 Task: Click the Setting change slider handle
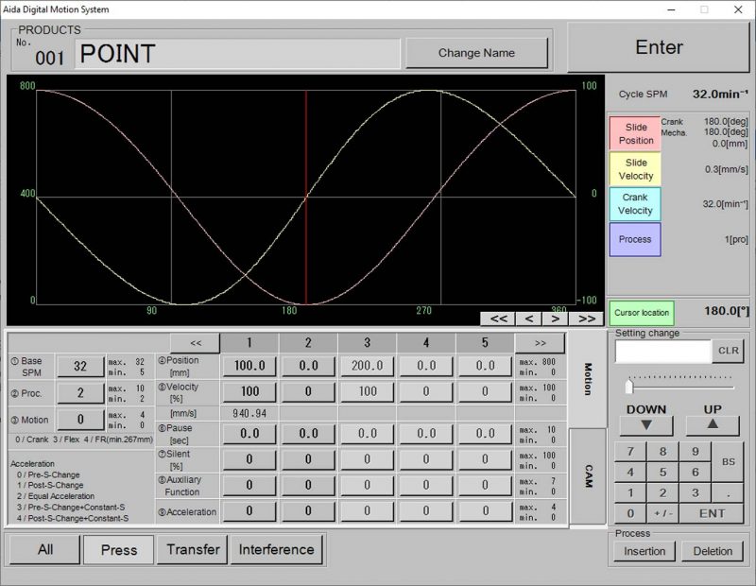coord(628,387)
